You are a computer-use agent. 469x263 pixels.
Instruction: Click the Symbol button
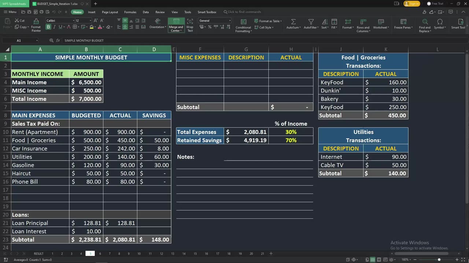440,24
